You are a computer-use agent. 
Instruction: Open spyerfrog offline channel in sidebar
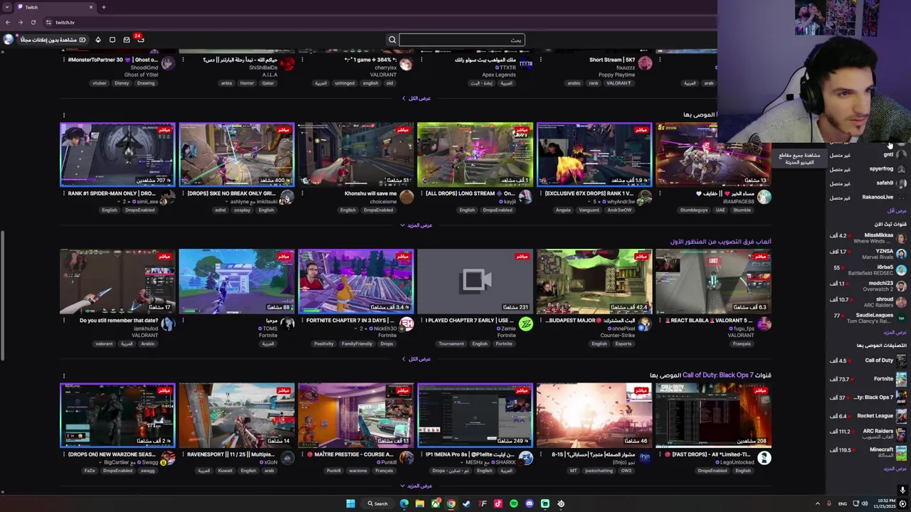868,169
